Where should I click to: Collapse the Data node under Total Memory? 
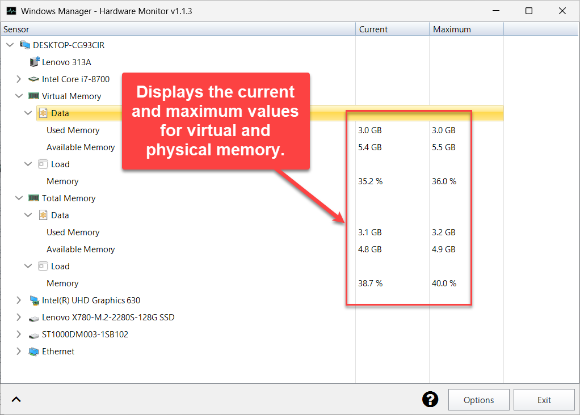[28, 215]
